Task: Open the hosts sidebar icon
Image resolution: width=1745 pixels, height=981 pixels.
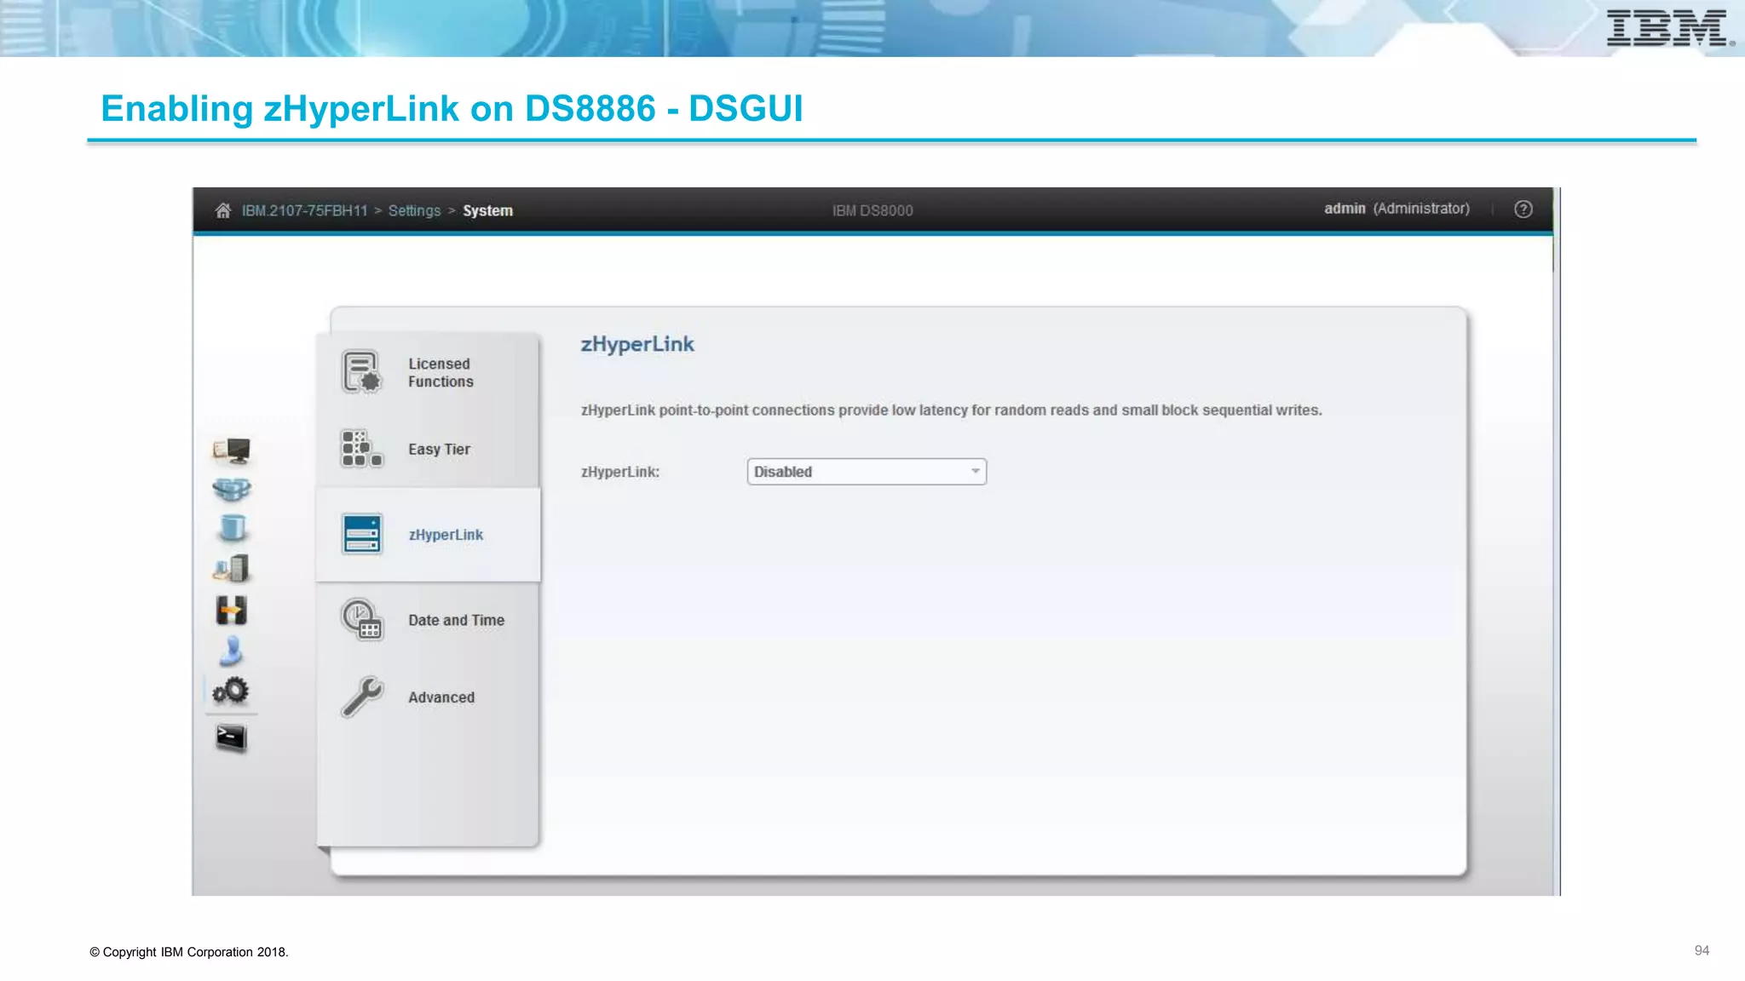Action: pyautogui.click(x=232, y=568)
